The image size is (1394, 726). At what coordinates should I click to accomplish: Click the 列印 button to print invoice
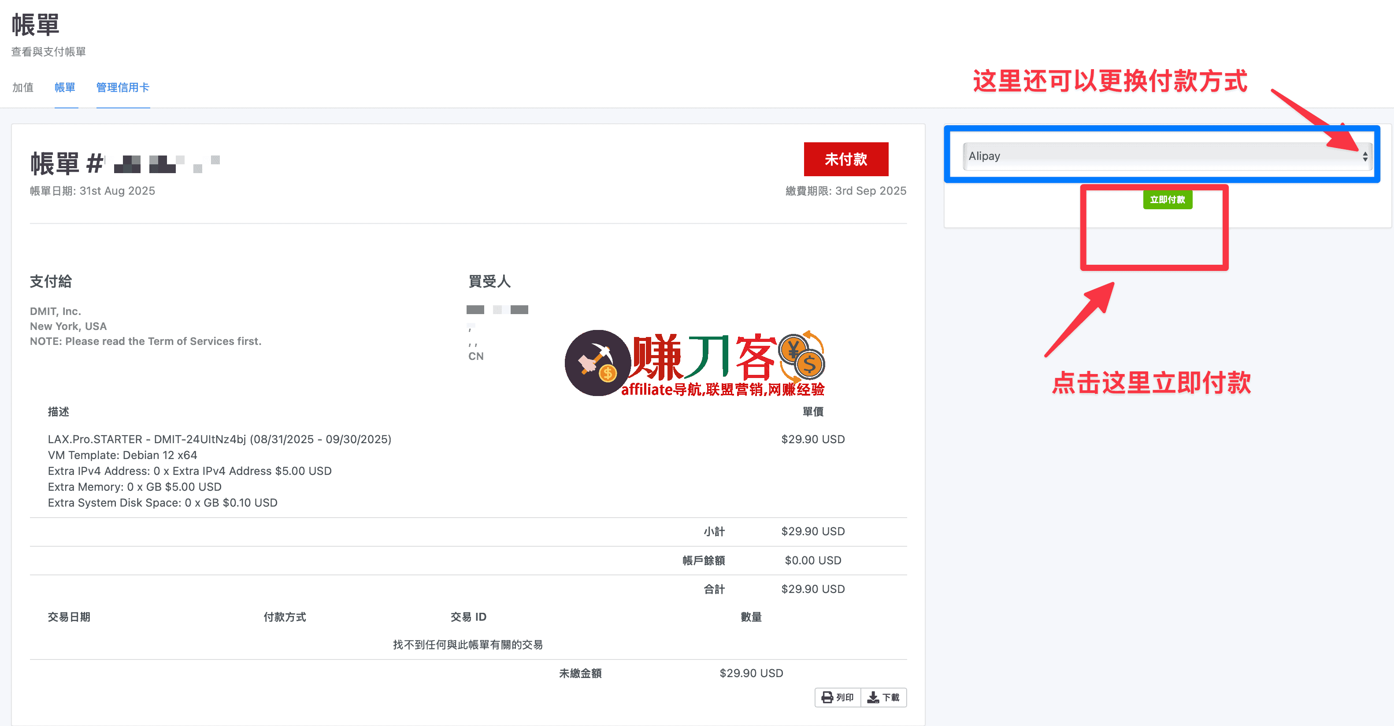point(837,698)
